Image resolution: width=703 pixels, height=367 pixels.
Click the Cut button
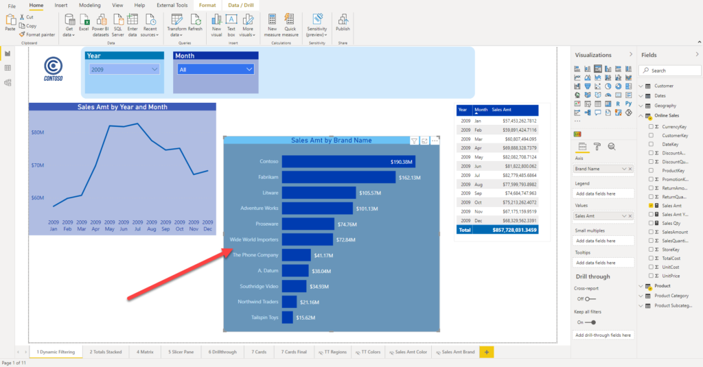click(x=26, y=17)
